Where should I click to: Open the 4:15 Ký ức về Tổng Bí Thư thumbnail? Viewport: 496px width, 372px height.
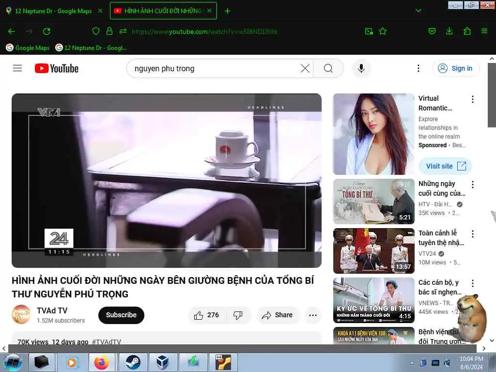click(374, 300)
